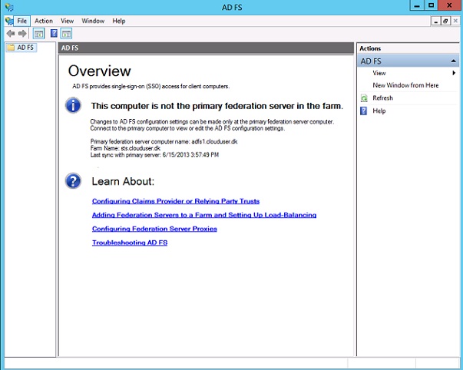Collapse the AD FS section in Actions pane
Viewport: 463px width, 370px height.
pos(453,61)
